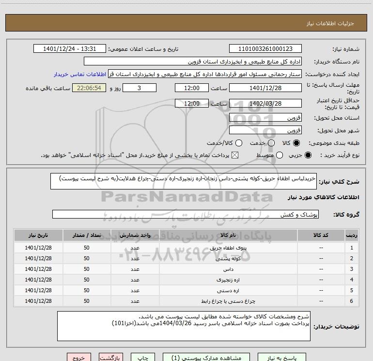Click the delivery city field قزوین
The image size is (373, 361).
[265, 130]
